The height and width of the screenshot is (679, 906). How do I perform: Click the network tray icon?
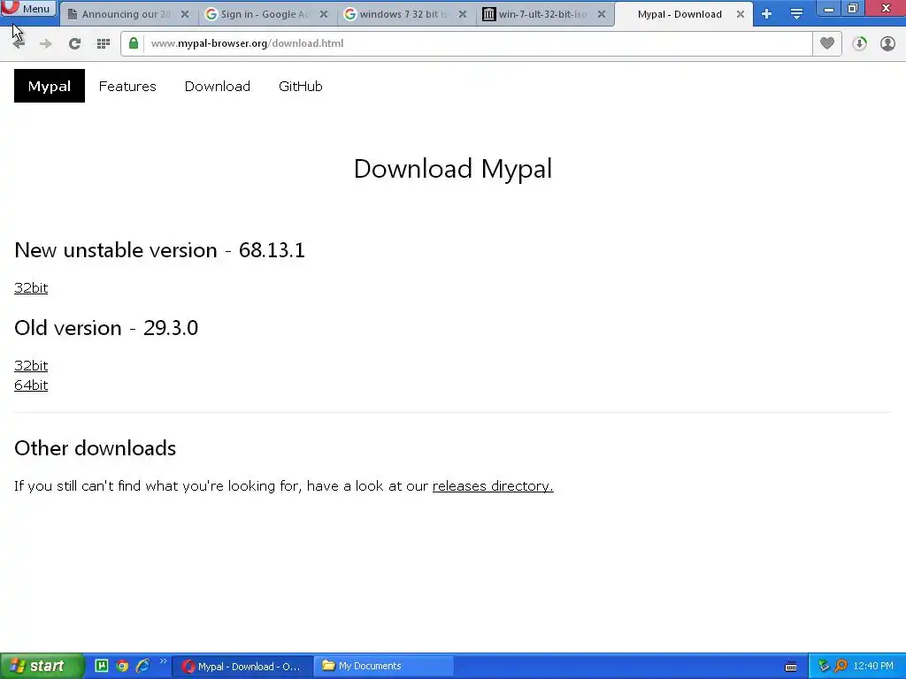click(x=824, y=667)
